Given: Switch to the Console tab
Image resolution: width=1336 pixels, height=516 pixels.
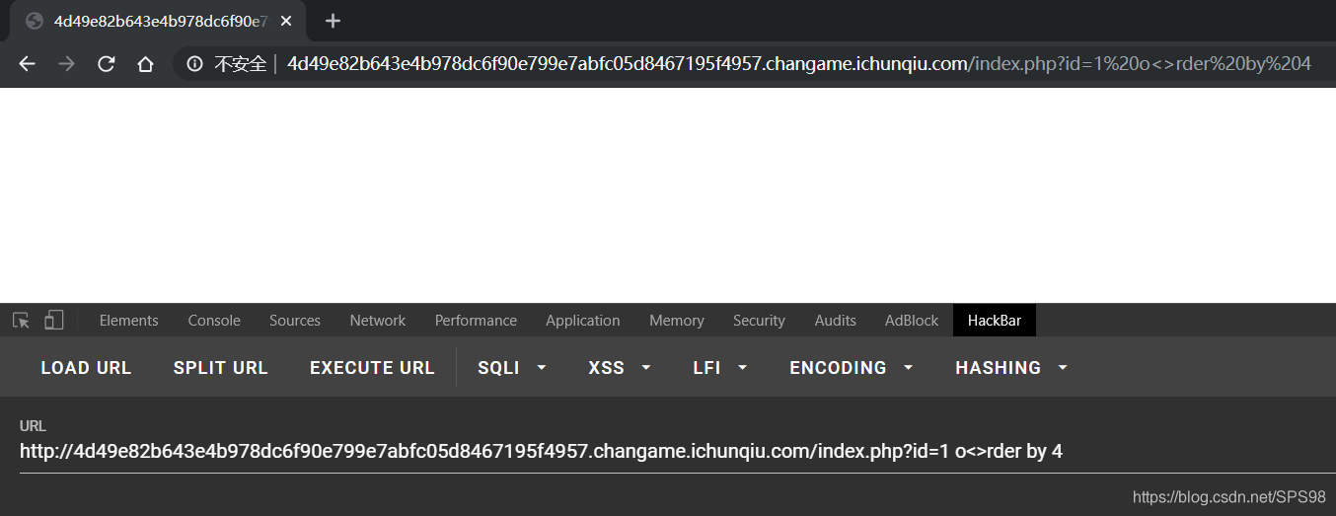Looking at the screenshot, I should pos(214,321).
